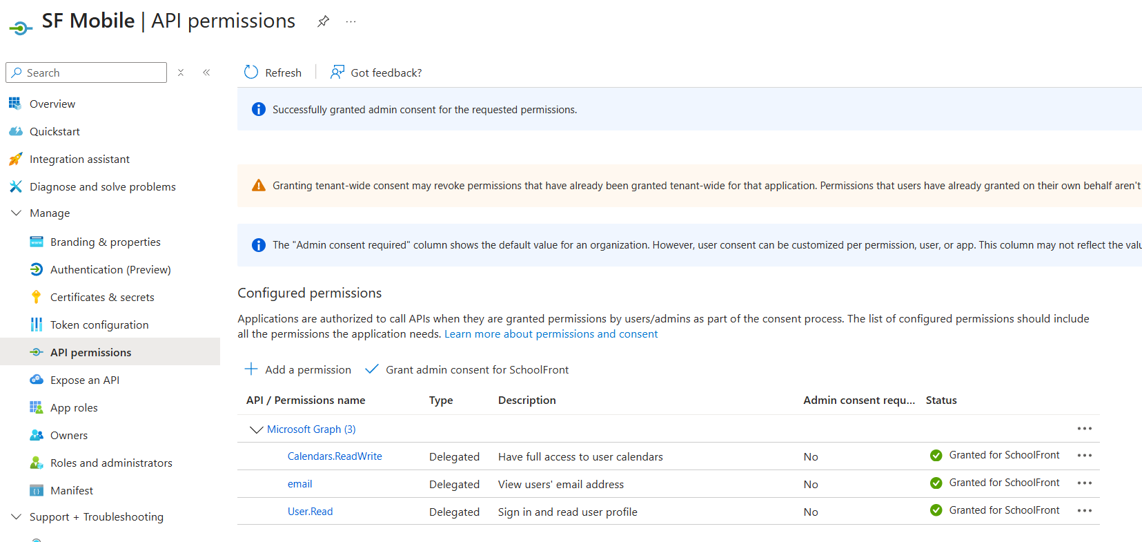The height and width of the screenshot is (542, 1142).
Task: Open the ellipsis menu for Microsoft Graph row
Action: (1085, 429)
